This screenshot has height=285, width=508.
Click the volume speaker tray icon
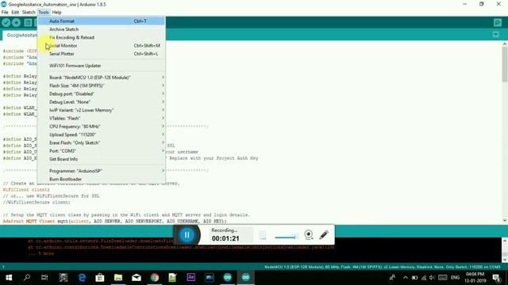[x=432, y=277]
